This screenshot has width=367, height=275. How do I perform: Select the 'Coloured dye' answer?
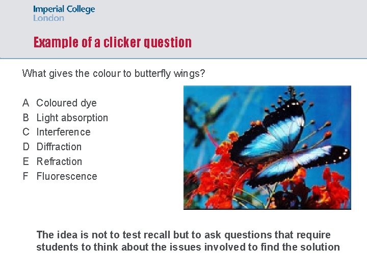click(x=66, y=103)
